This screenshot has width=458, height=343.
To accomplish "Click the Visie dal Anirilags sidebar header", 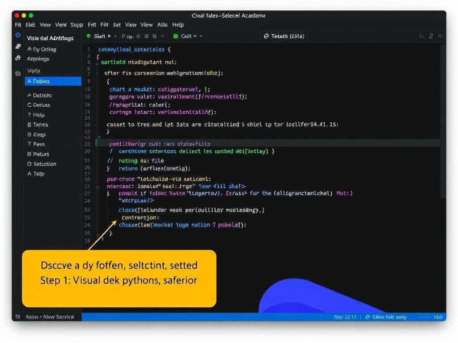I will (50, 38).
